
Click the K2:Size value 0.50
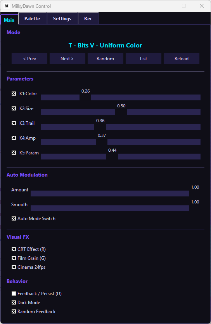121,106
